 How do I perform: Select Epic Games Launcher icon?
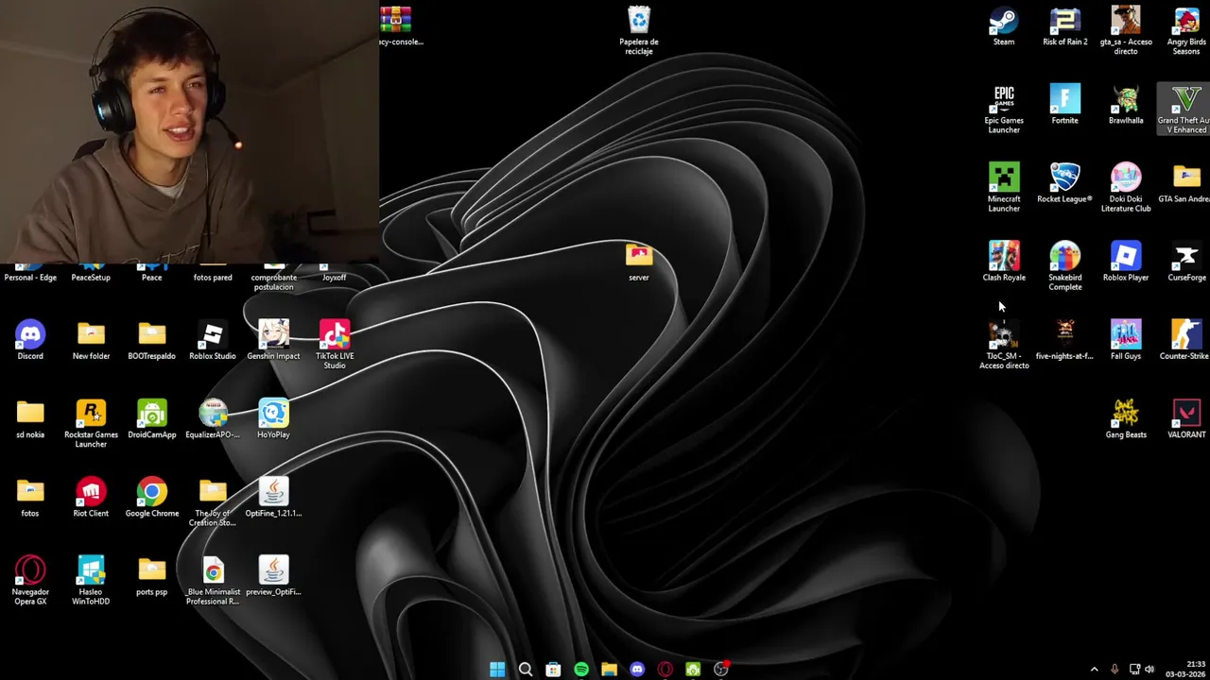(x=1004, y=110)
